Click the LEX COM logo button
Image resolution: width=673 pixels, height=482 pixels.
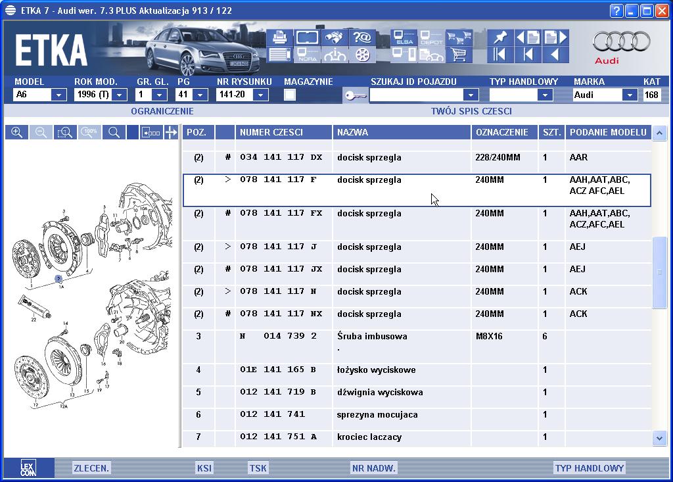click(x=28, y=468)
